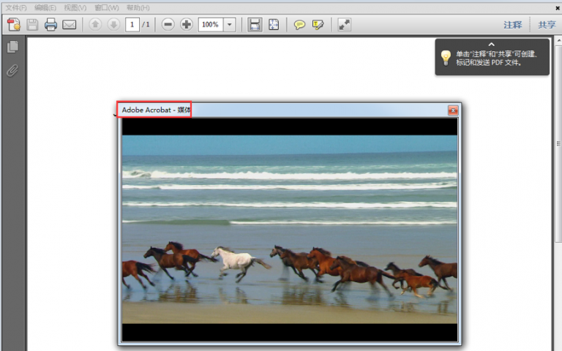Toggle read mode expand icon

[344, 24]
